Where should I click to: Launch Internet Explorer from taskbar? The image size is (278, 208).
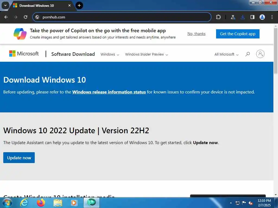tap(24, 203)
